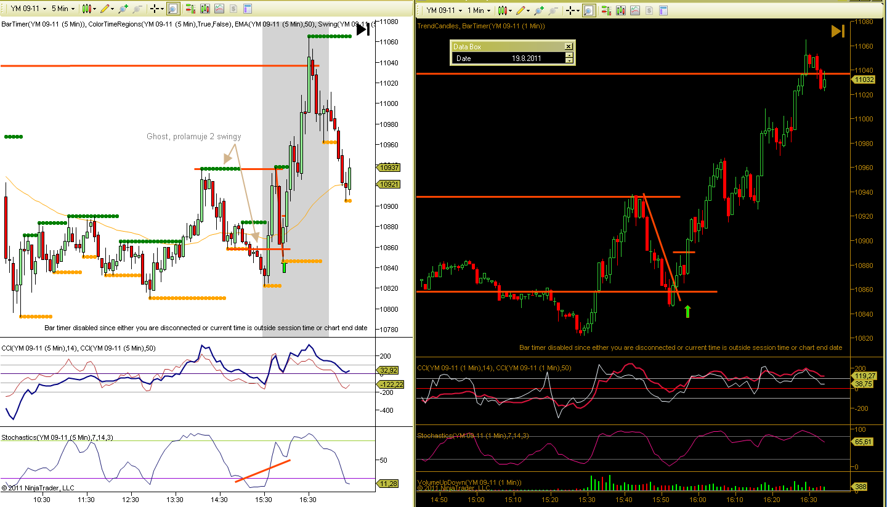Click the Stochastics(YM 09-11 (5 Min),7,14,3) label

pyautogui.click(x=57, y=437)
